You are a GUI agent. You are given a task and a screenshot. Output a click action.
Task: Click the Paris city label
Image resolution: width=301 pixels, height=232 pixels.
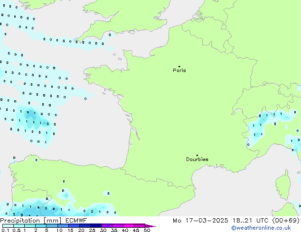point(179,71)
